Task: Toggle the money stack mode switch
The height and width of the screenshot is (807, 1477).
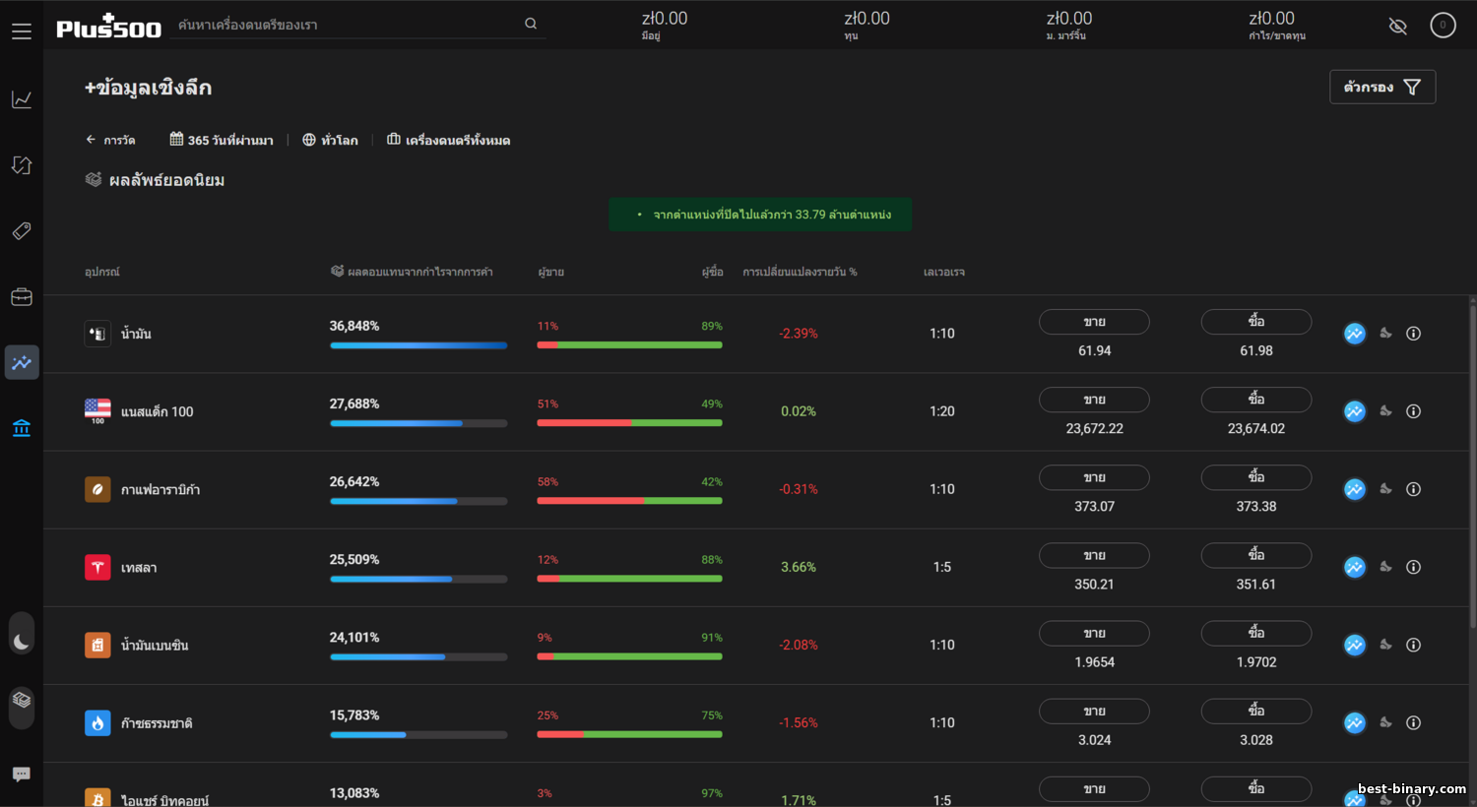Action: 22,701
